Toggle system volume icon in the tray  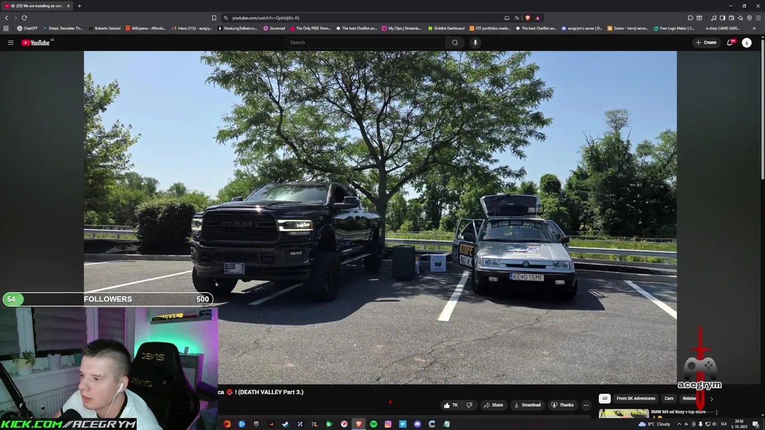[714, 424]
